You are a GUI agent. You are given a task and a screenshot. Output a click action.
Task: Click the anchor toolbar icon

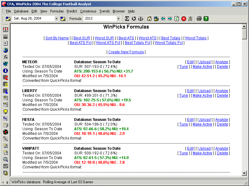[x=141, y=19]
